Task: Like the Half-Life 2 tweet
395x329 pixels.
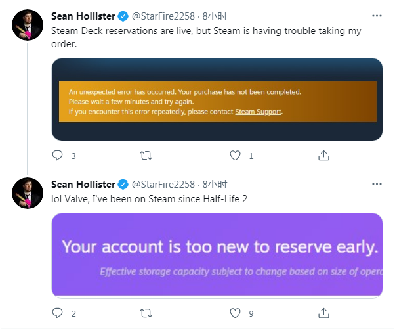Action: (236, 313)
